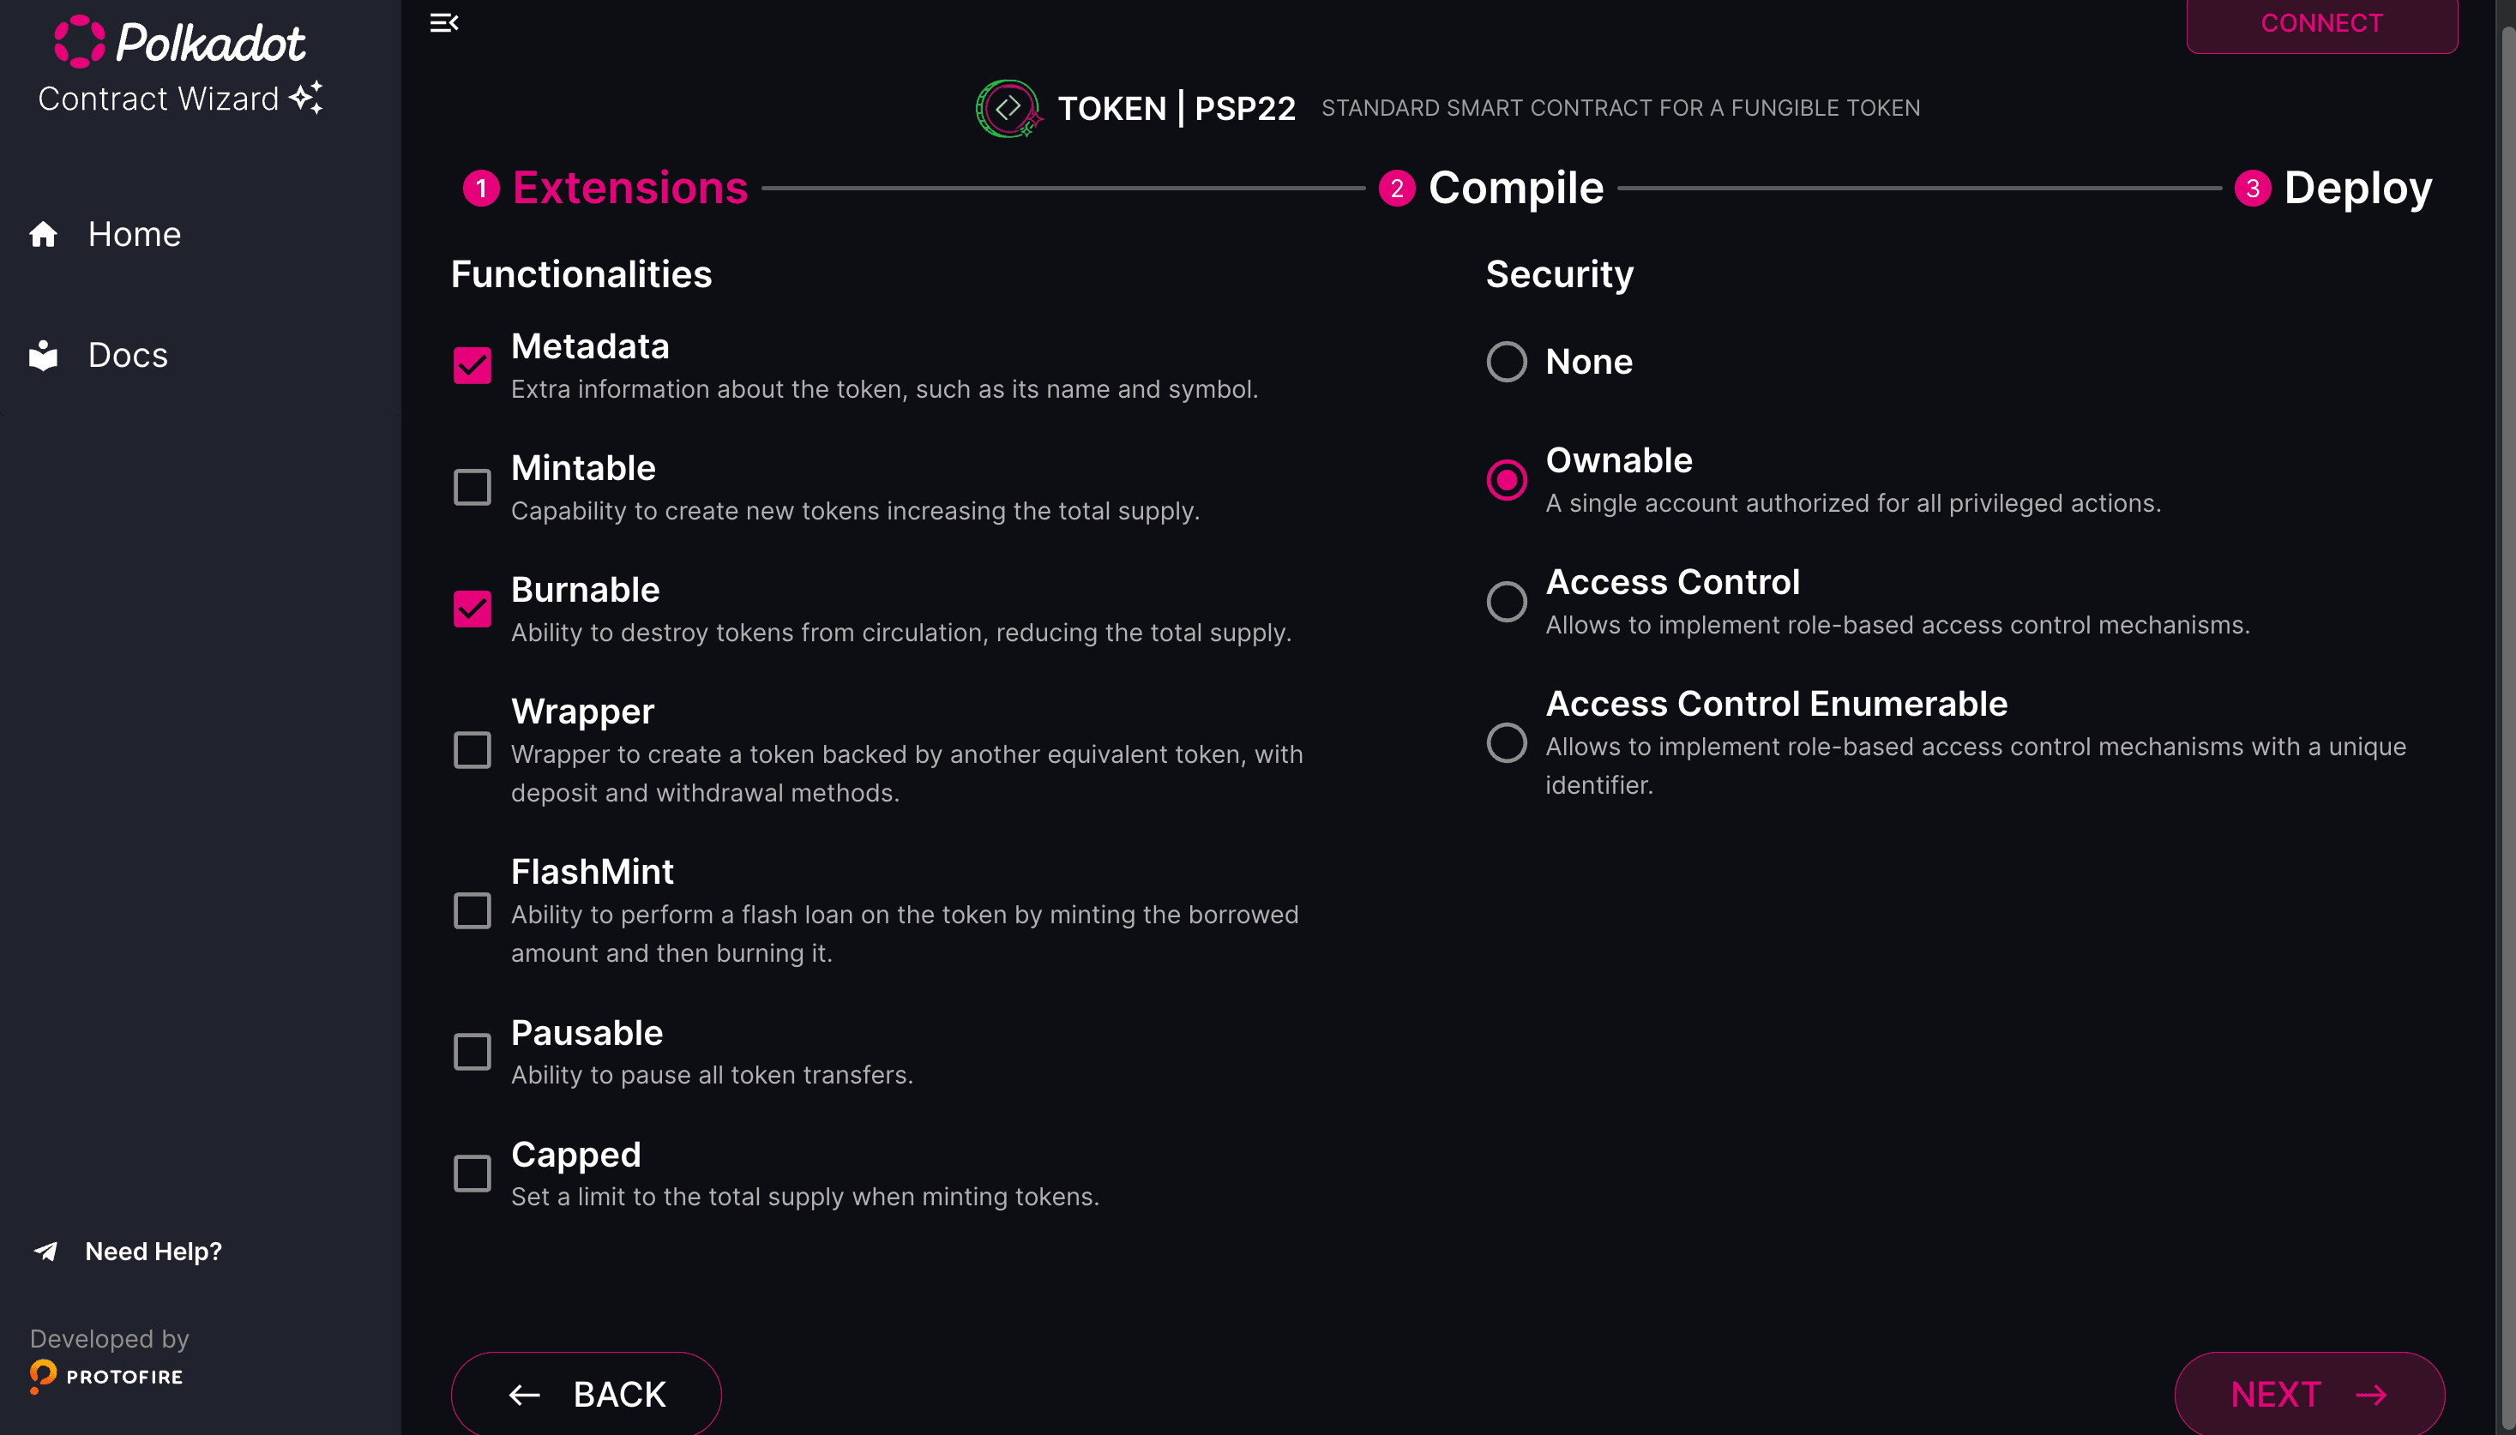Click the NEXT button to proceed
The height and width of the screenshot is (1435, 2516).
coord(2310,1394)
